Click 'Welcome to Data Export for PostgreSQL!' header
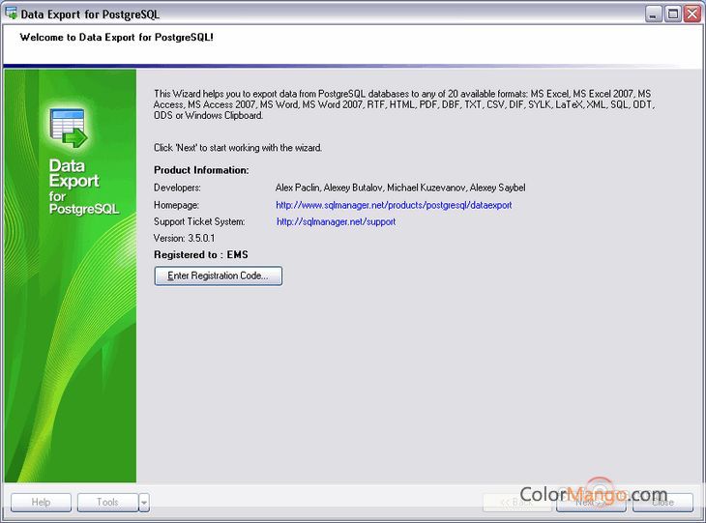The width and height of the screenshot is (706, 523). coord(117,38)
